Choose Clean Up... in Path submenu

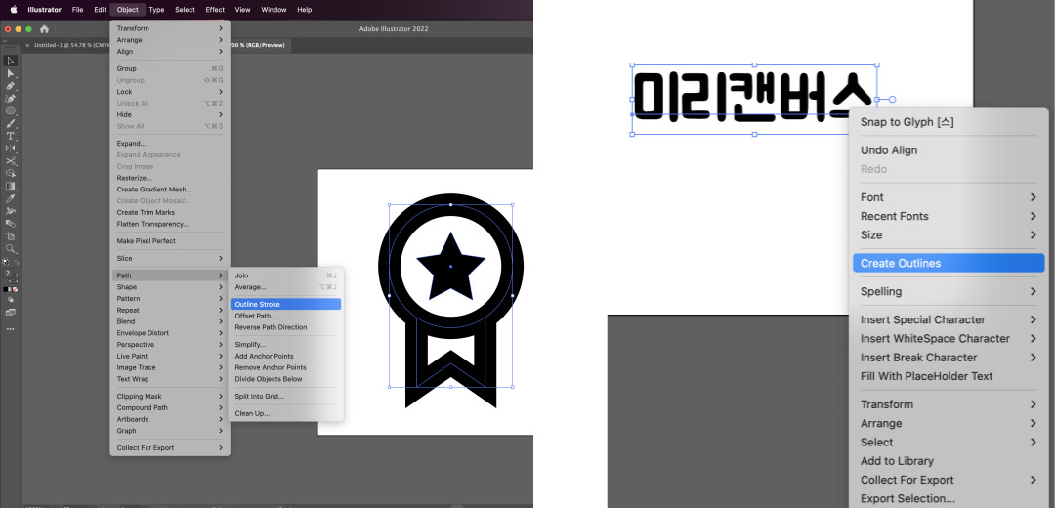click(285, 413)
